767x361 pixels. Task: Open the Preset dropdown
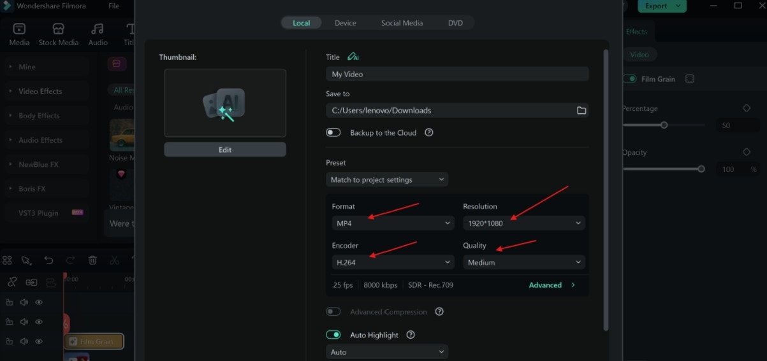point(387,180)
